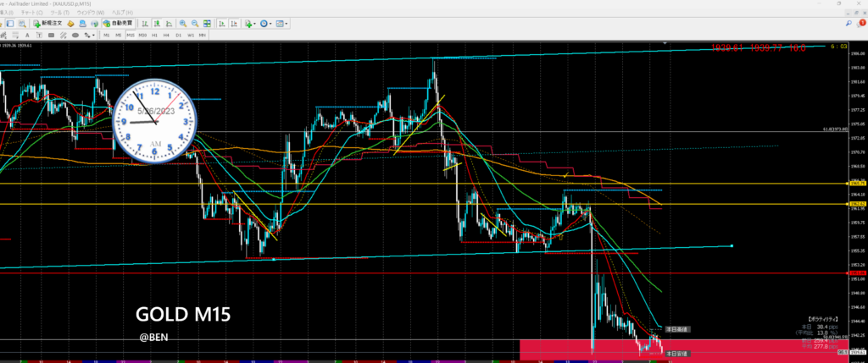
Task: Click the tile windows grid icon
Action: click(x=207, y=24)
